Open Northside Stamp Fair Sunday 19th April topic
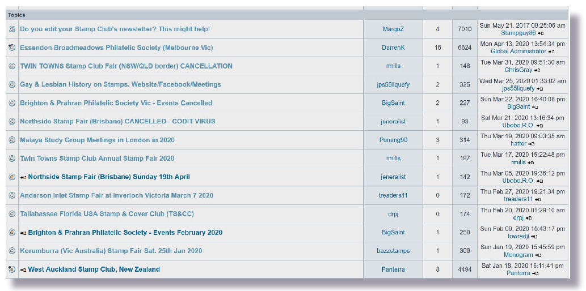 [x=109, y=177]
